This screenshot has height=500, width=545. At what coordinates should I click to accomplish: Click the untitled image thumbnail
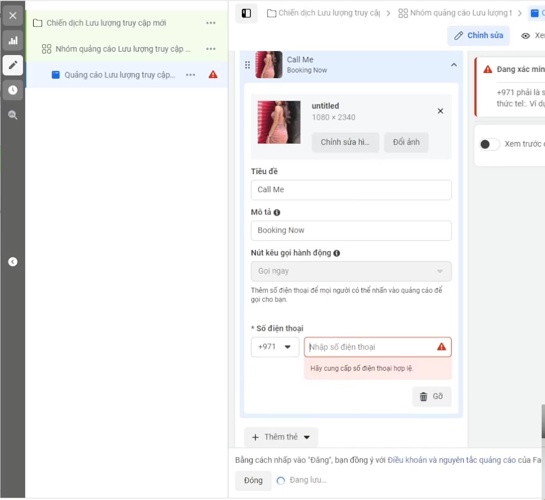click(x=279, y=122)
